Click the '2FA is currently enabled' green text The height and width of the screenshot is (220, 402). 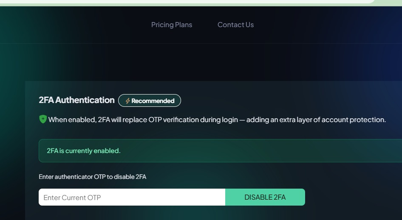84,150
